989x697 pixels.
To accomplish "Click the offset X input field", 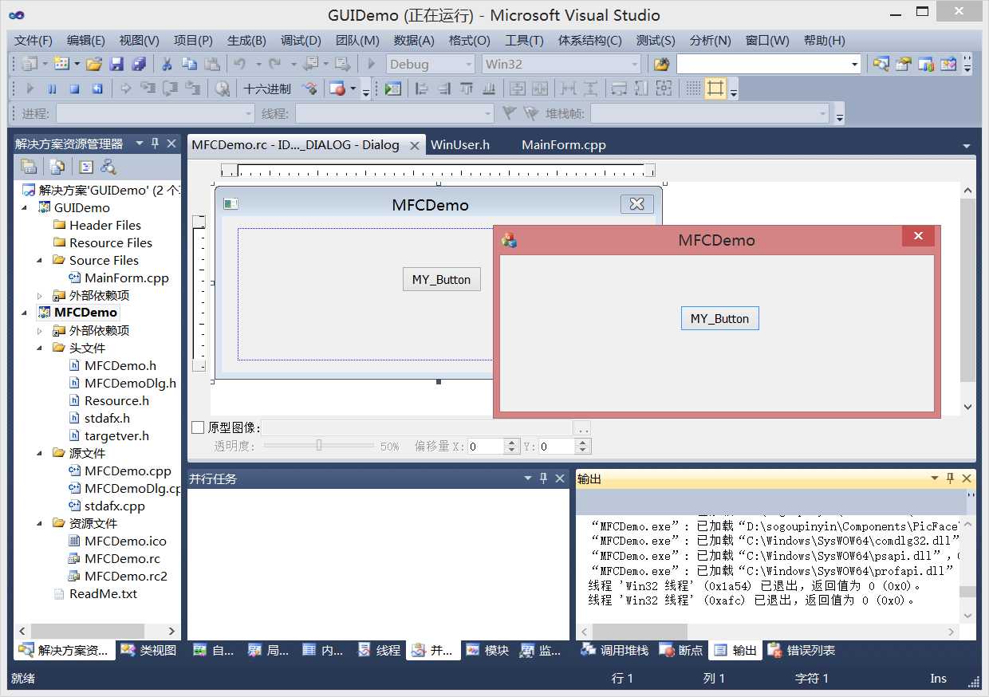I will (x=487, y=447).
